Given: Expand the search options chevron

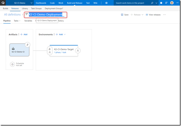Looking at the screenshot, I should click(156, 3).
